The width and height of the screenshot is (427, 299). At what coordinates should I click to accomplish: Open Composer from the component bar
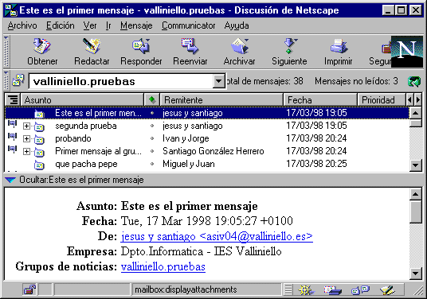click(x=387, y=289)
